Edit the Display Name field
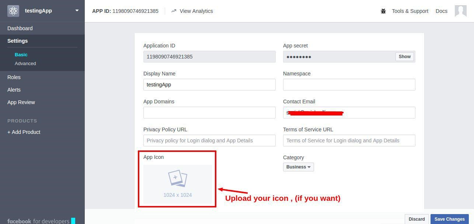 (209, 85)
